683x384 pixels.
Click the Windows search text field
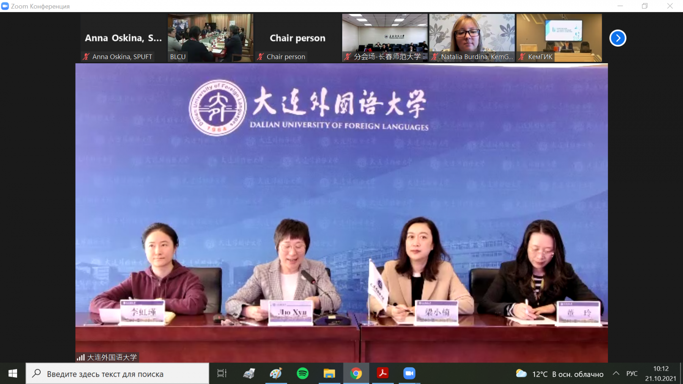tap(118, 374)
